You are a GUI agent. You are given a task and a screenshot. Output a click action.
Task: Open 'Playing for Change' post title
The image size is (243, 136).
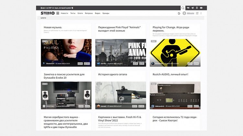[x=171, y=29]
